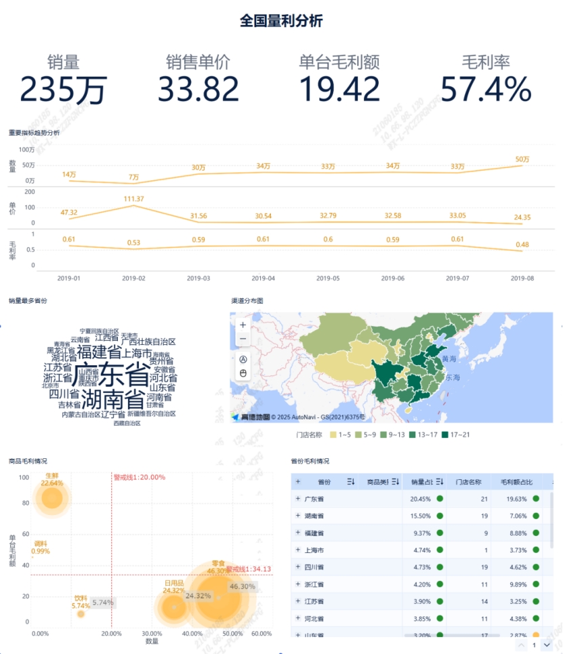Expand the 江苏省 table row
Screen dimensions: 563x654
(x=298, y=601)
